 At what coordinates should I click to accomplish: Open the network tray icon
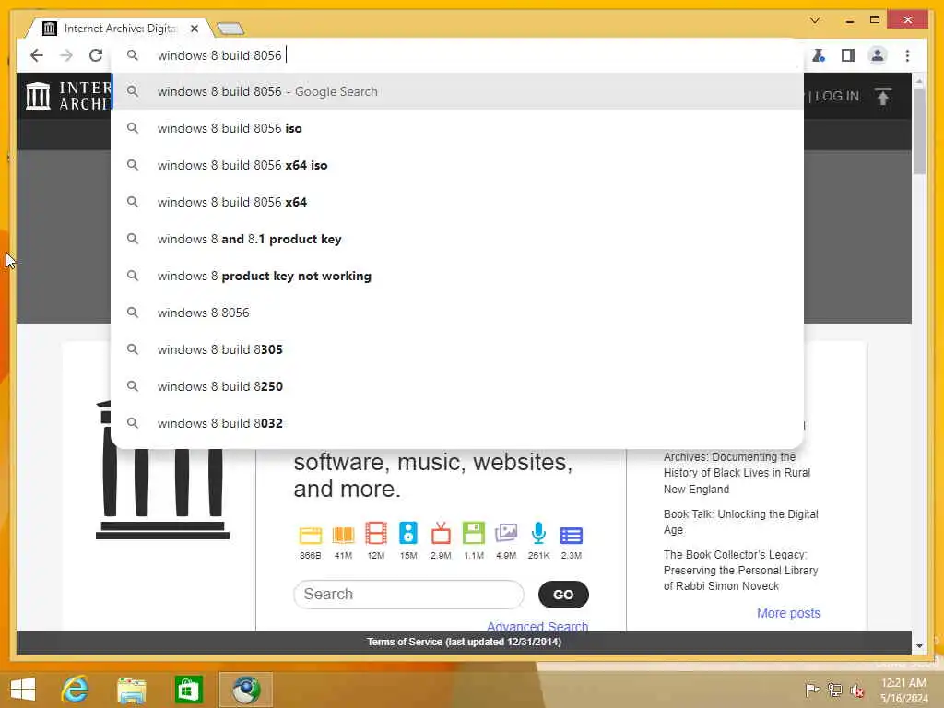click(x=834, y=690)
